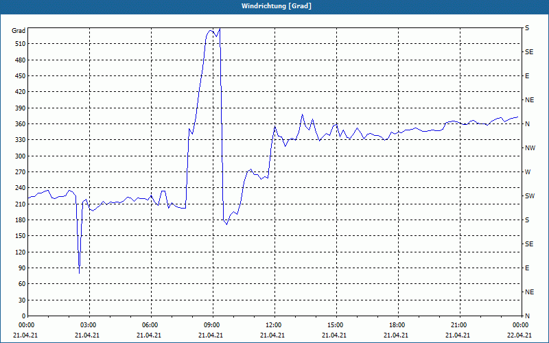
Task: Click the 480 y-axis value
Action: [20, 60]
